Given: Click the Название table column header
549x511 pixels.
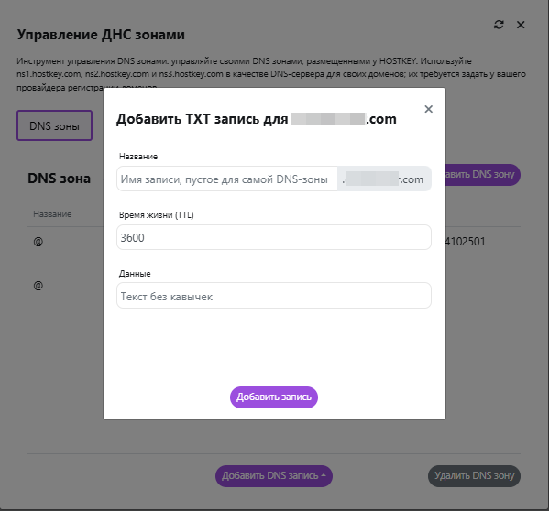Looking at the screenshot, I should click(x=52, y=214).
